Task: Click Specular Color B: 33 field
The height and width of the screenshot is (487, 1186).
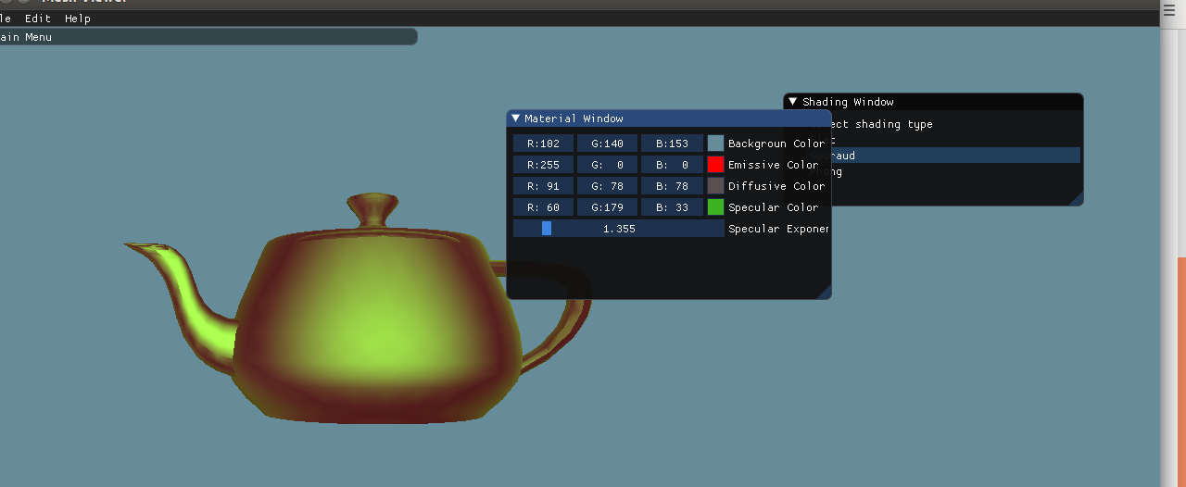Action: click(x=672, y=207)
